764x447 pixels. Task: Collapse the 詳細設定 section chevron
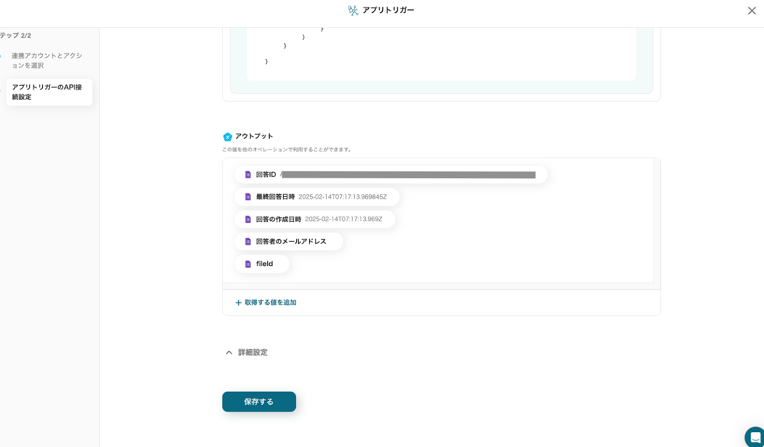(x=229, y=352)
